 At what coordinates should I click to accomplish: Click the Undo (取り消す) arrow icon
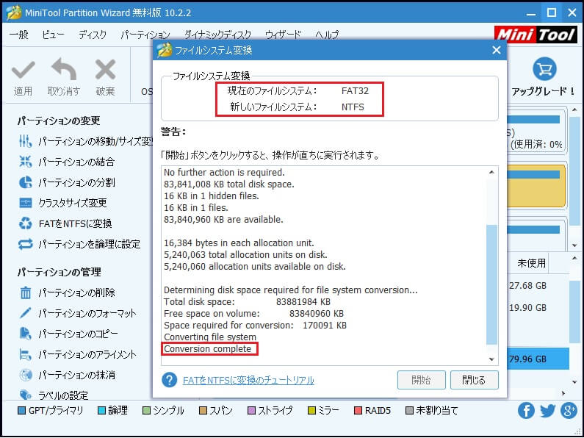pyautogui.click(x=64, y=69)
